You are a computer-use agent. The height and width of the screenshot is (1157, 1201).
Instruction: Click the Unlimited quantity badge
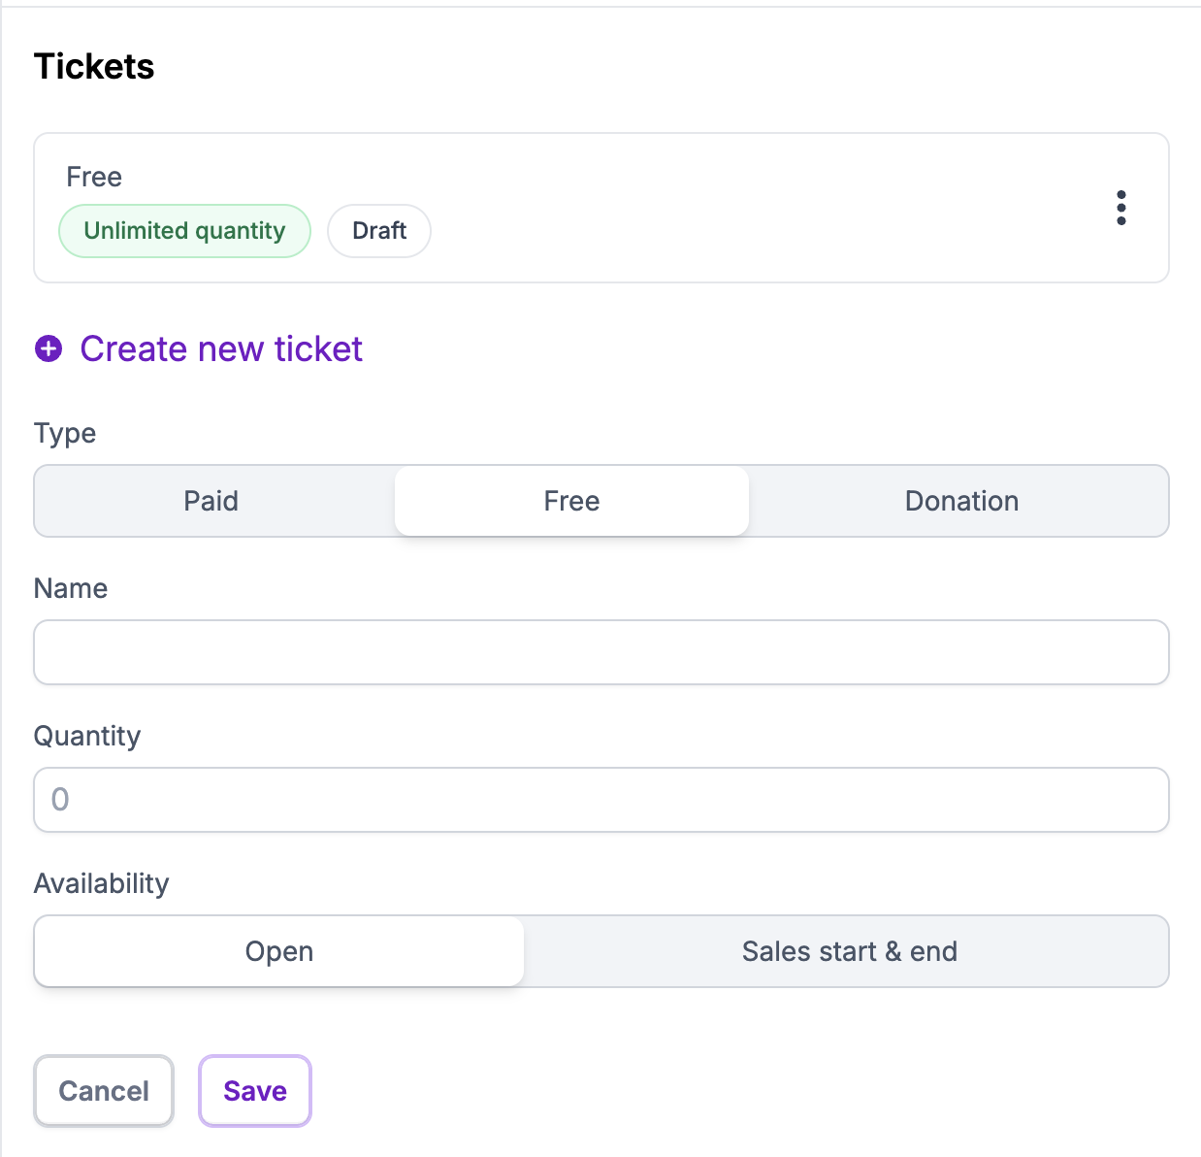pyautogui.click(x=184, y=231)
